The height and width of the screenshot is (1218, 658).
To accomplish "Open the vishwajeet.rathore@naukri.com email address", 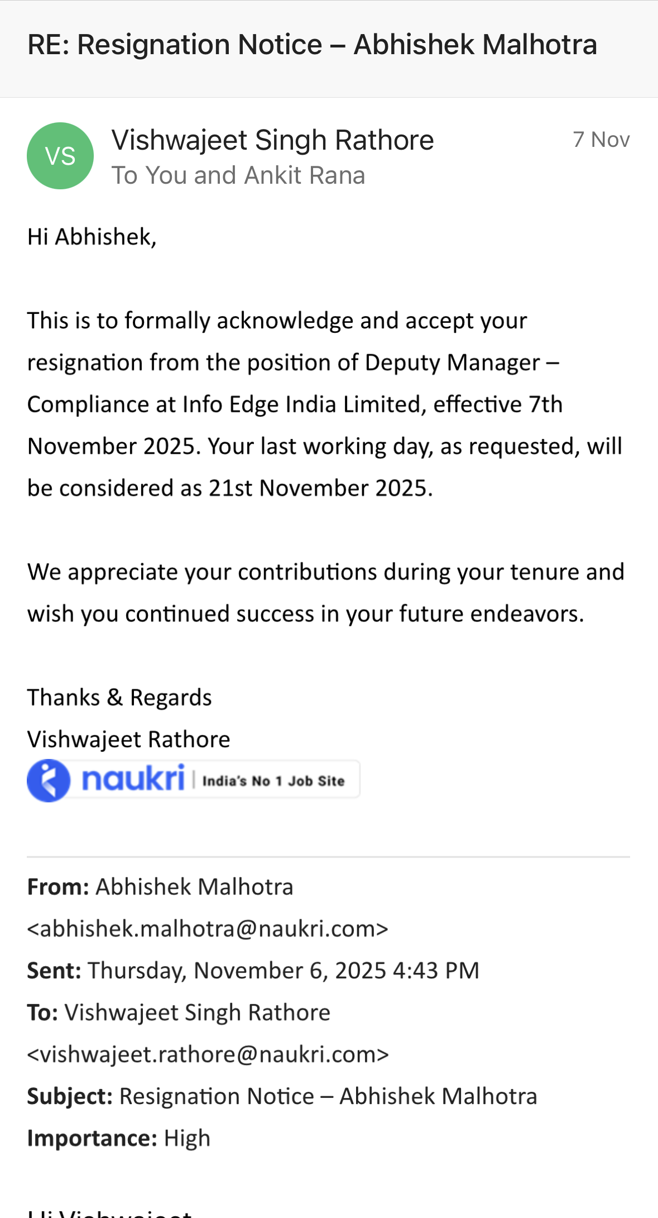I will (208, 1054).
